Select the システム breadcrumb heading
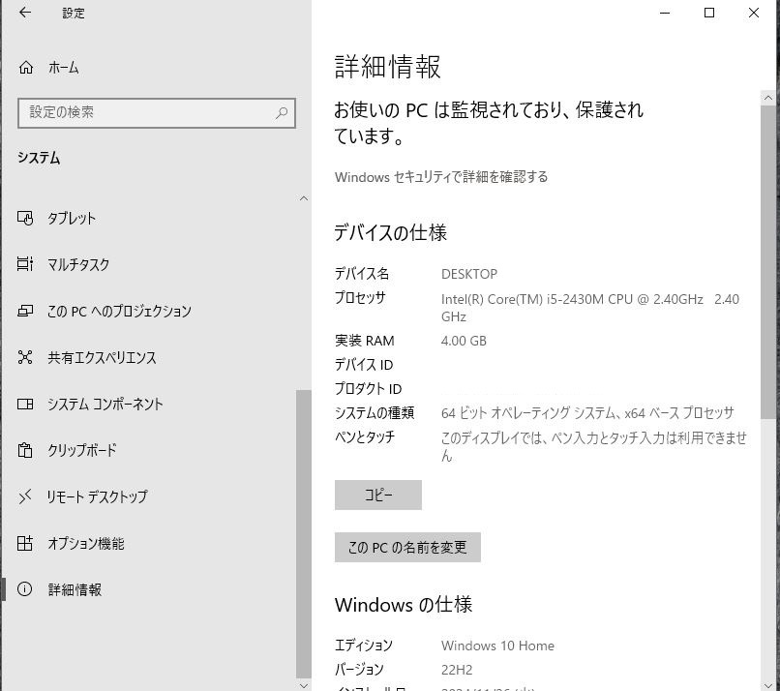 (x=37, y=157)
